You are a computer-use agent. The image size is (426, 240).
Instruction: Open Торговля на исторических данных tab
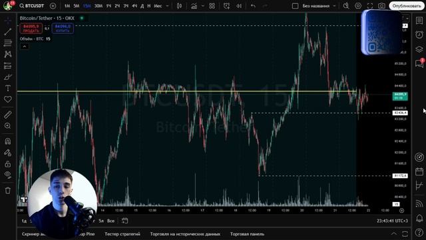point(185,234)
